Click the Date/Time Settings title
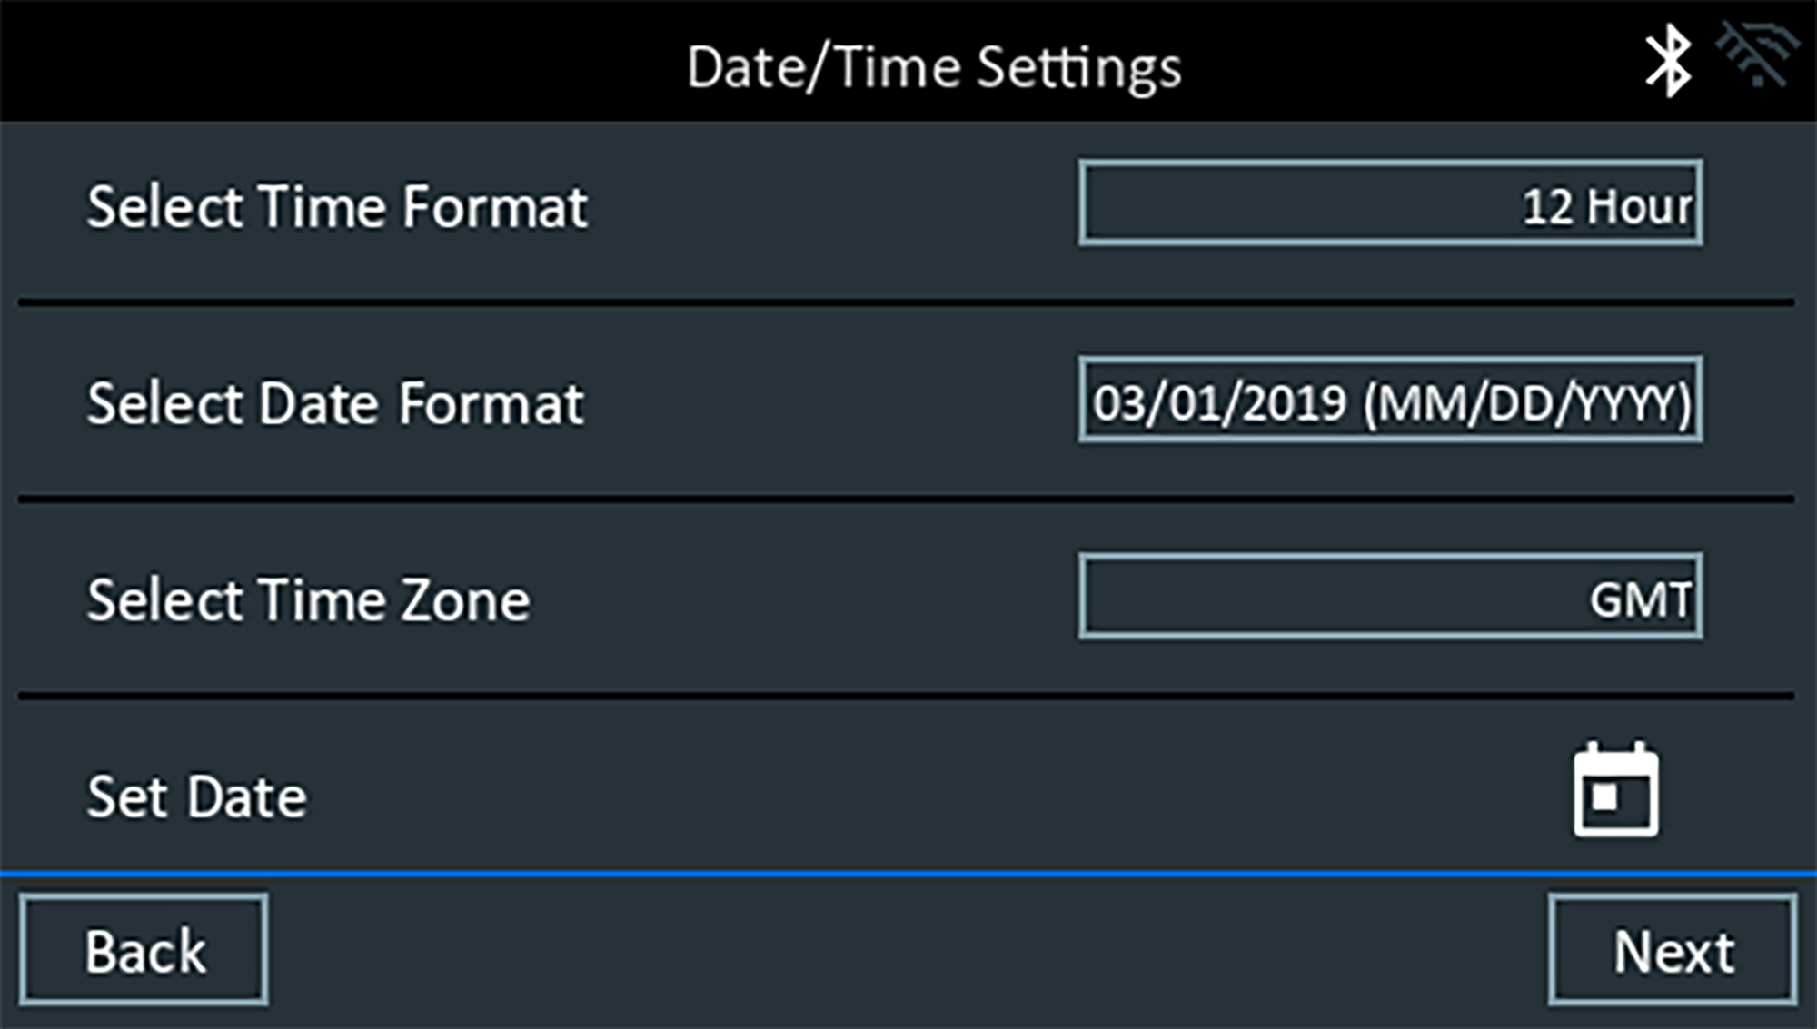The height and width of the screenshot is (1029, 1817). [933, 67]
